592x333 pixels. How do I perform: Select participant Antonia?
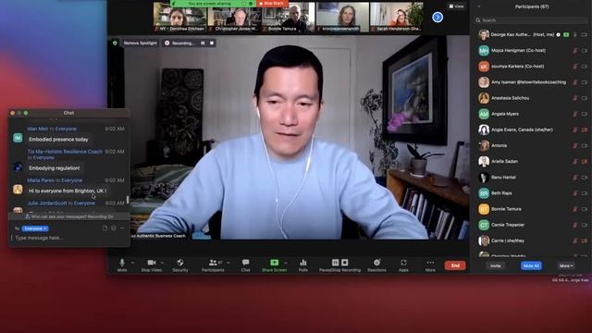pyautogui.click(x=531, y=145)
